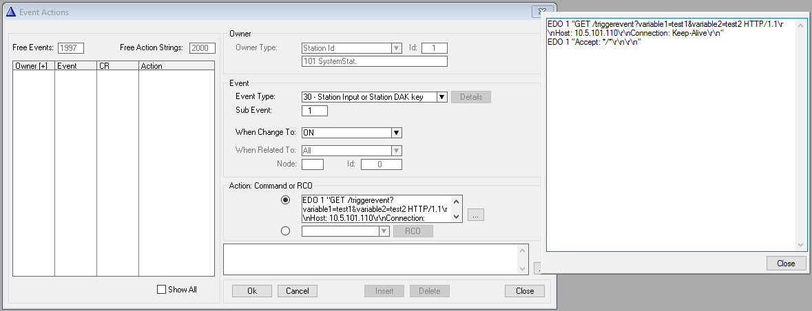Click the Node input field

[x=312, y=164]
